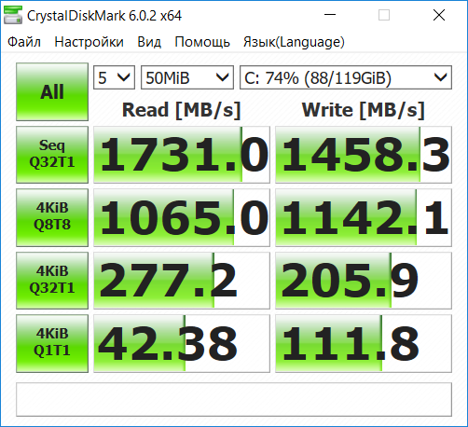Run all benchmarks with the All button

tap(52, 91)
